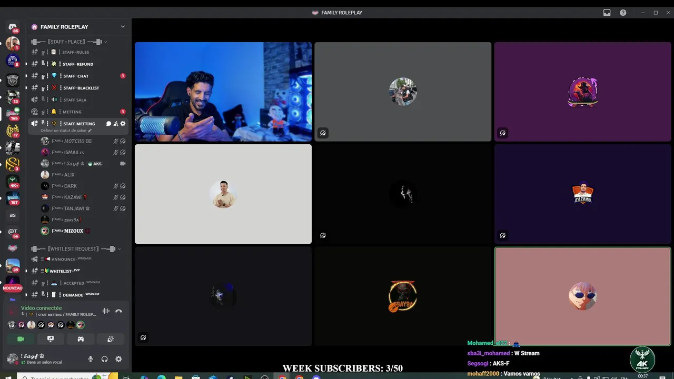
Task: Focus the purple tile with hat avatar
Action: point(582,92)
